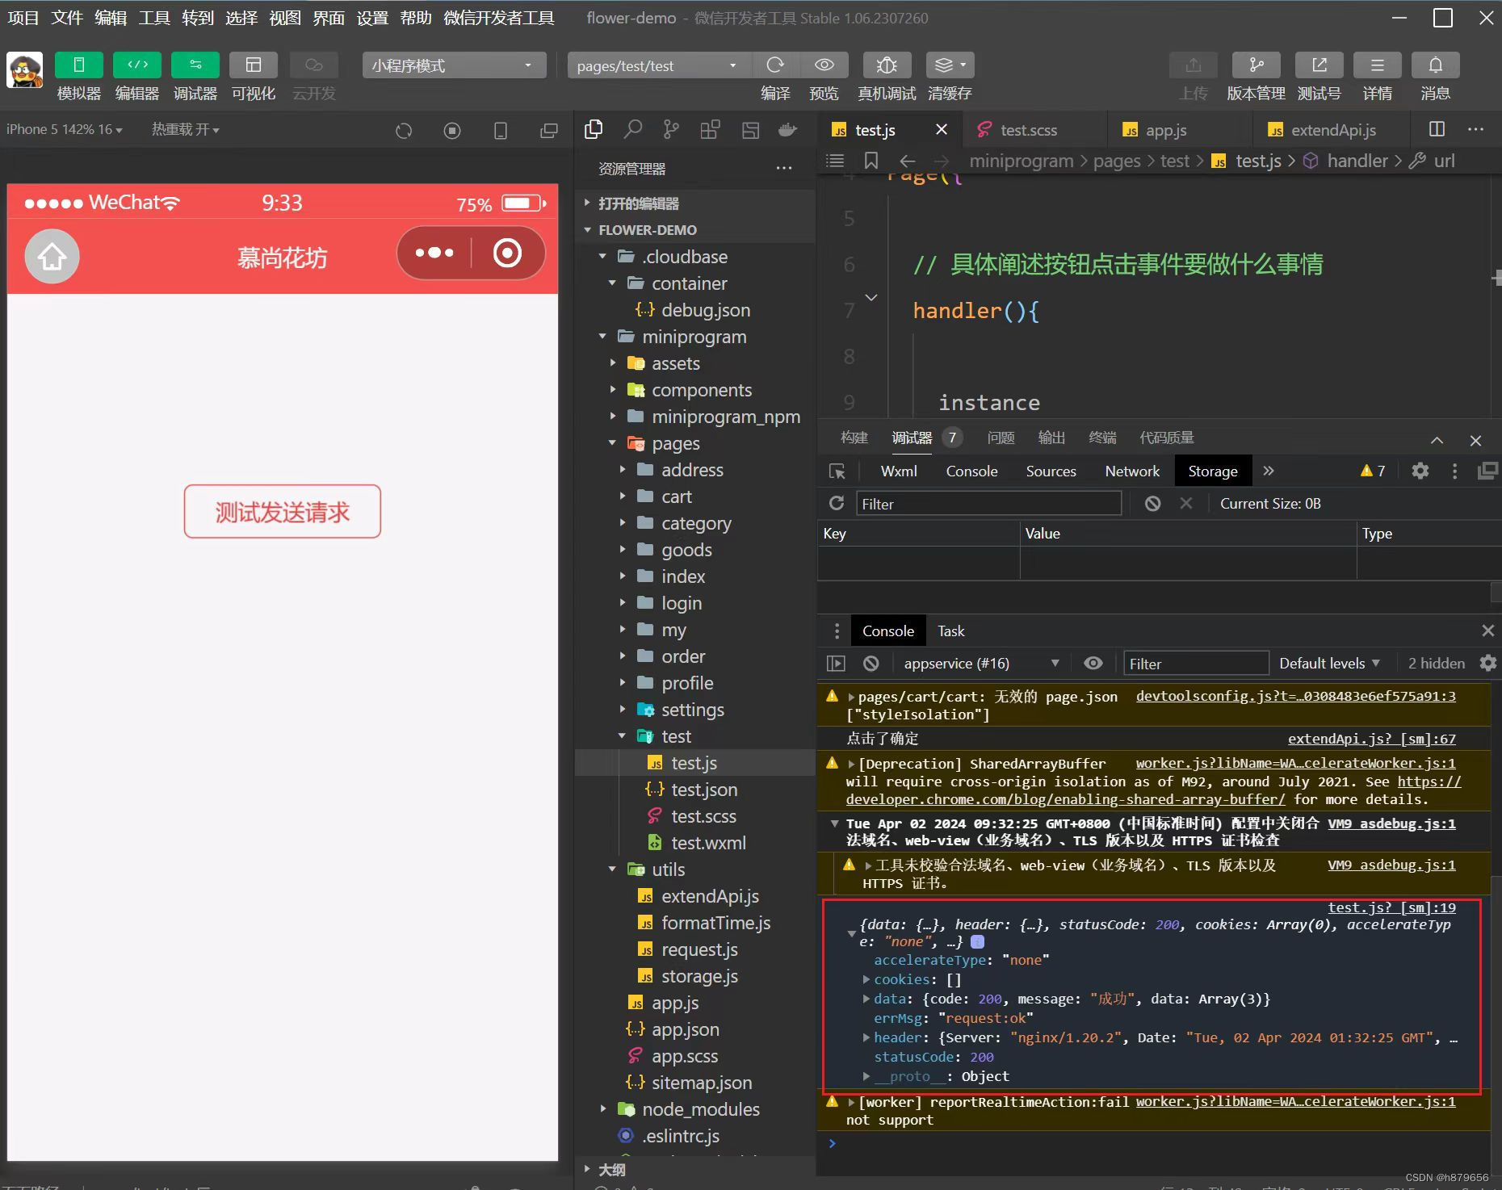Click the simulator stop icon

point(452,130)
